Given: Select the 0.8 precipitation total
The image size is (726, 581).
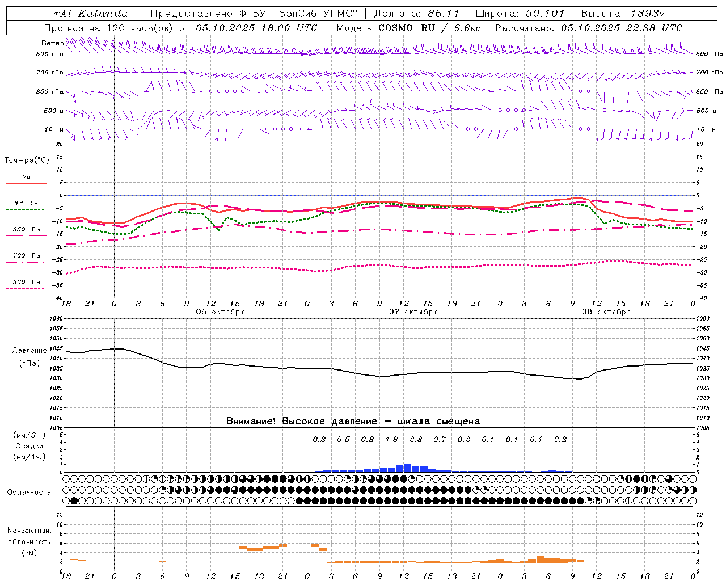Looking at the screenshot, I should pos(368,439).
